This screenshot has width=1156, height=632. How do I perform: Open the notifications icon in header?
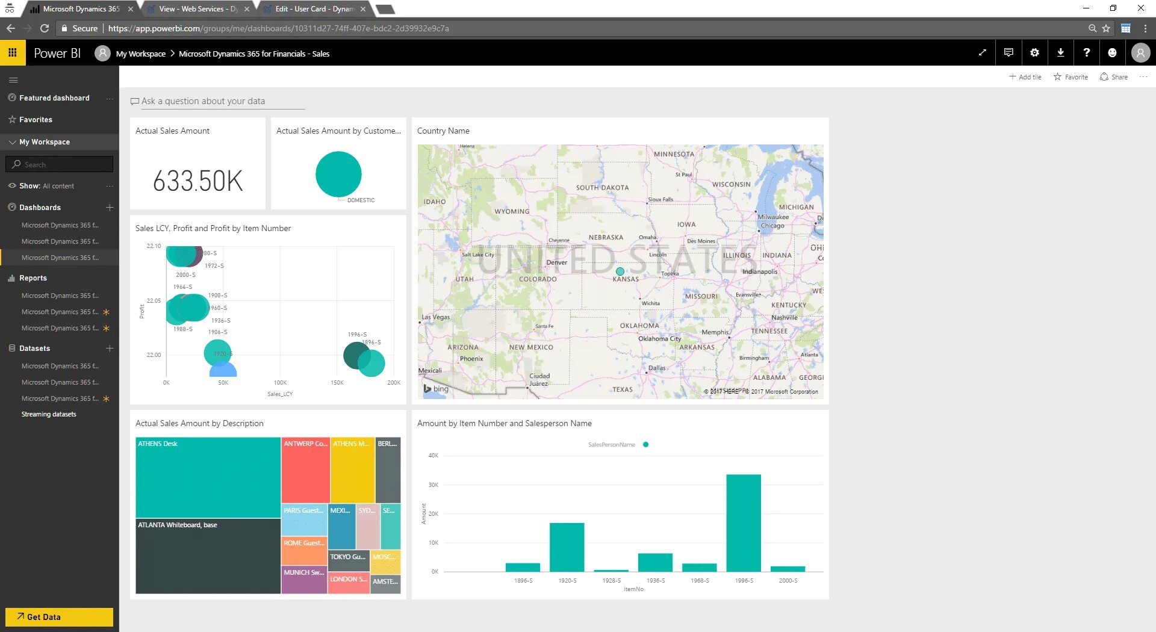(1008, 53)
